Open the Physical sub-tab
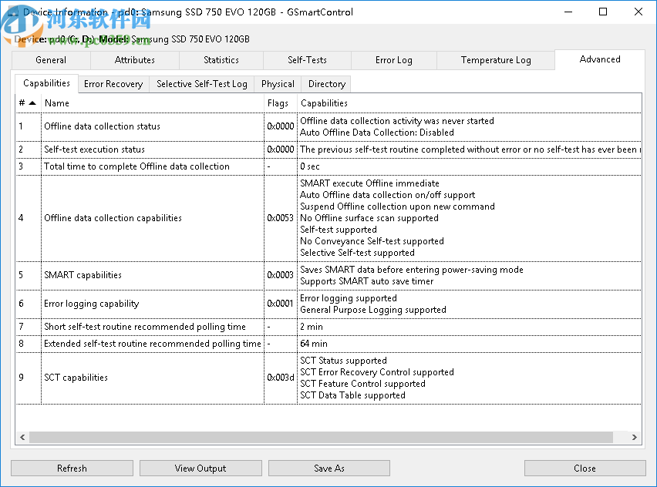This screenshot has height=487, width=657. click(x=277, y=84)
